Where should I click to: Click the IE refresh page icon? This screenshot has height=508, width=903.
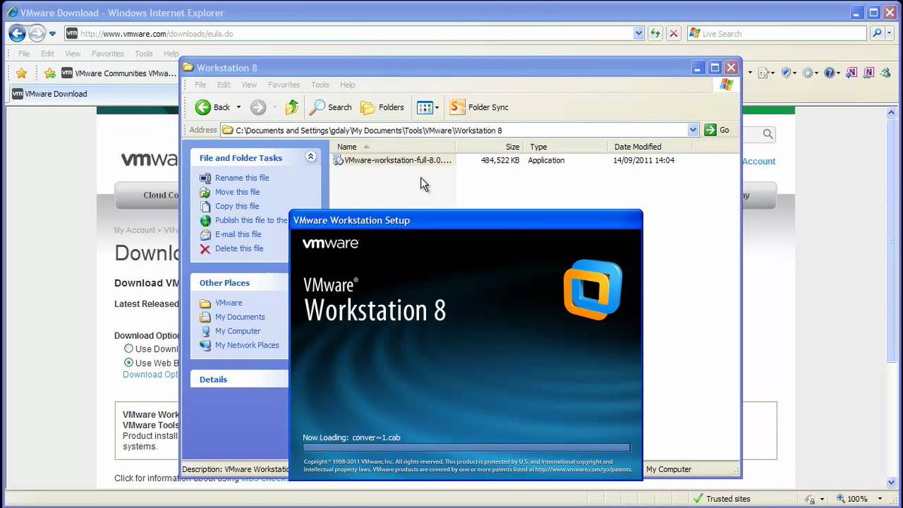pyautogui.click(x=655, y=33)
